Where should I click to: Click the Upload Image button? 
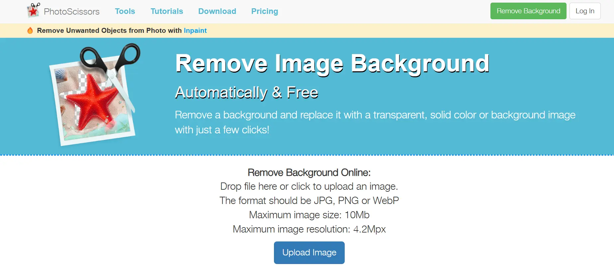[x=309, y=253]
